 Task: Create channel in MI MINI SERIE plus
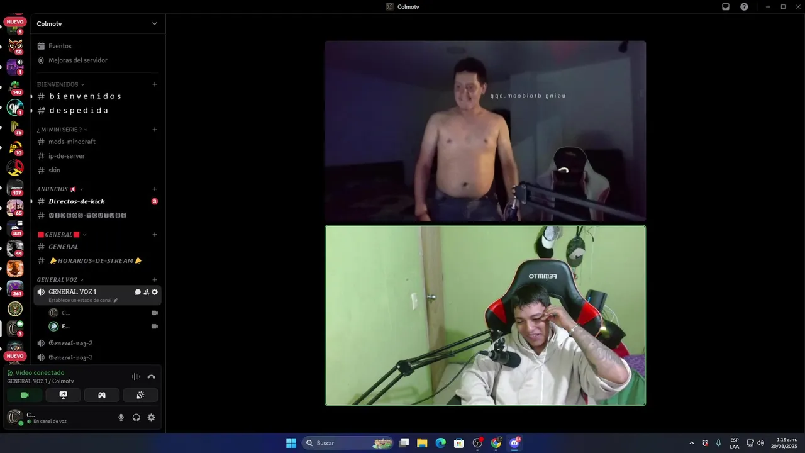point(155,130)
